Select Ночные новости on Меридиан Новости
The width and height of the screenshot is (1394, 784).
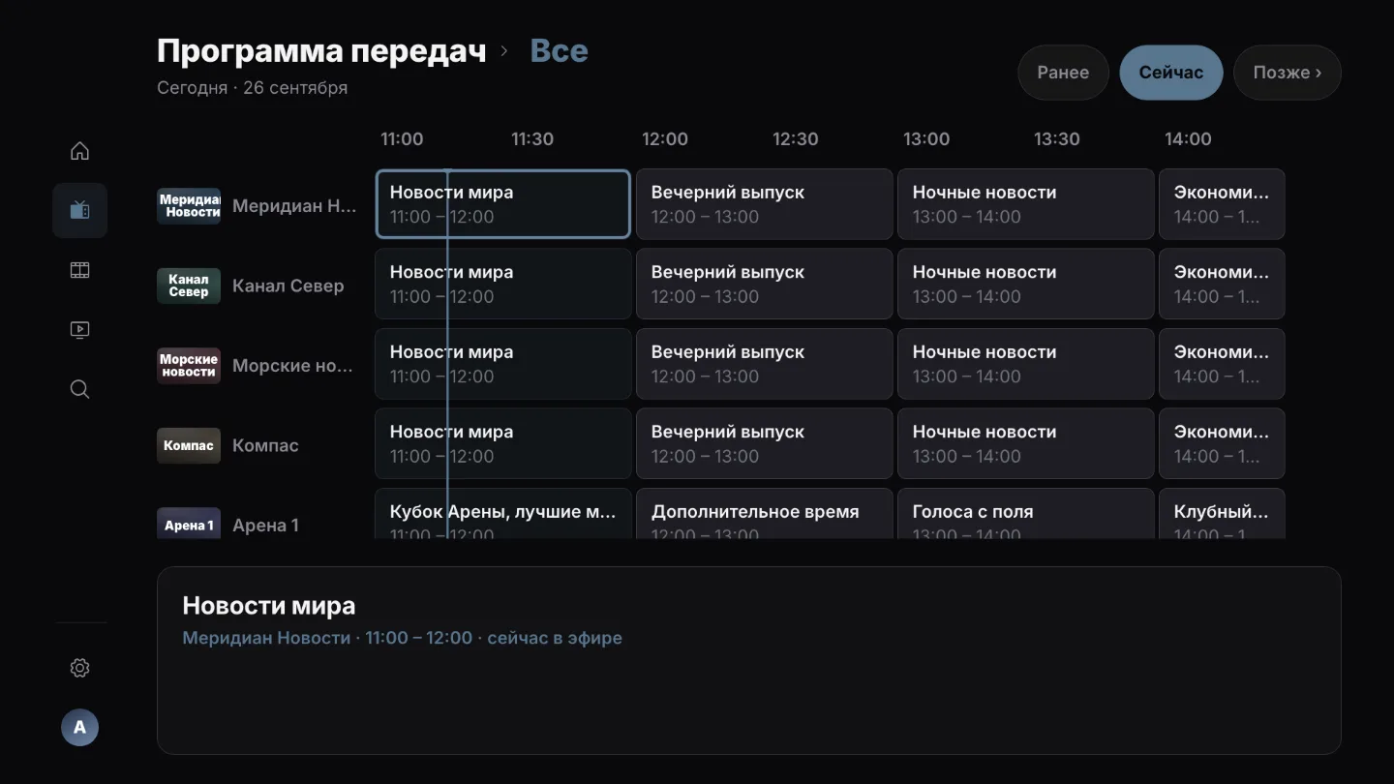[x=1026, y=204]
